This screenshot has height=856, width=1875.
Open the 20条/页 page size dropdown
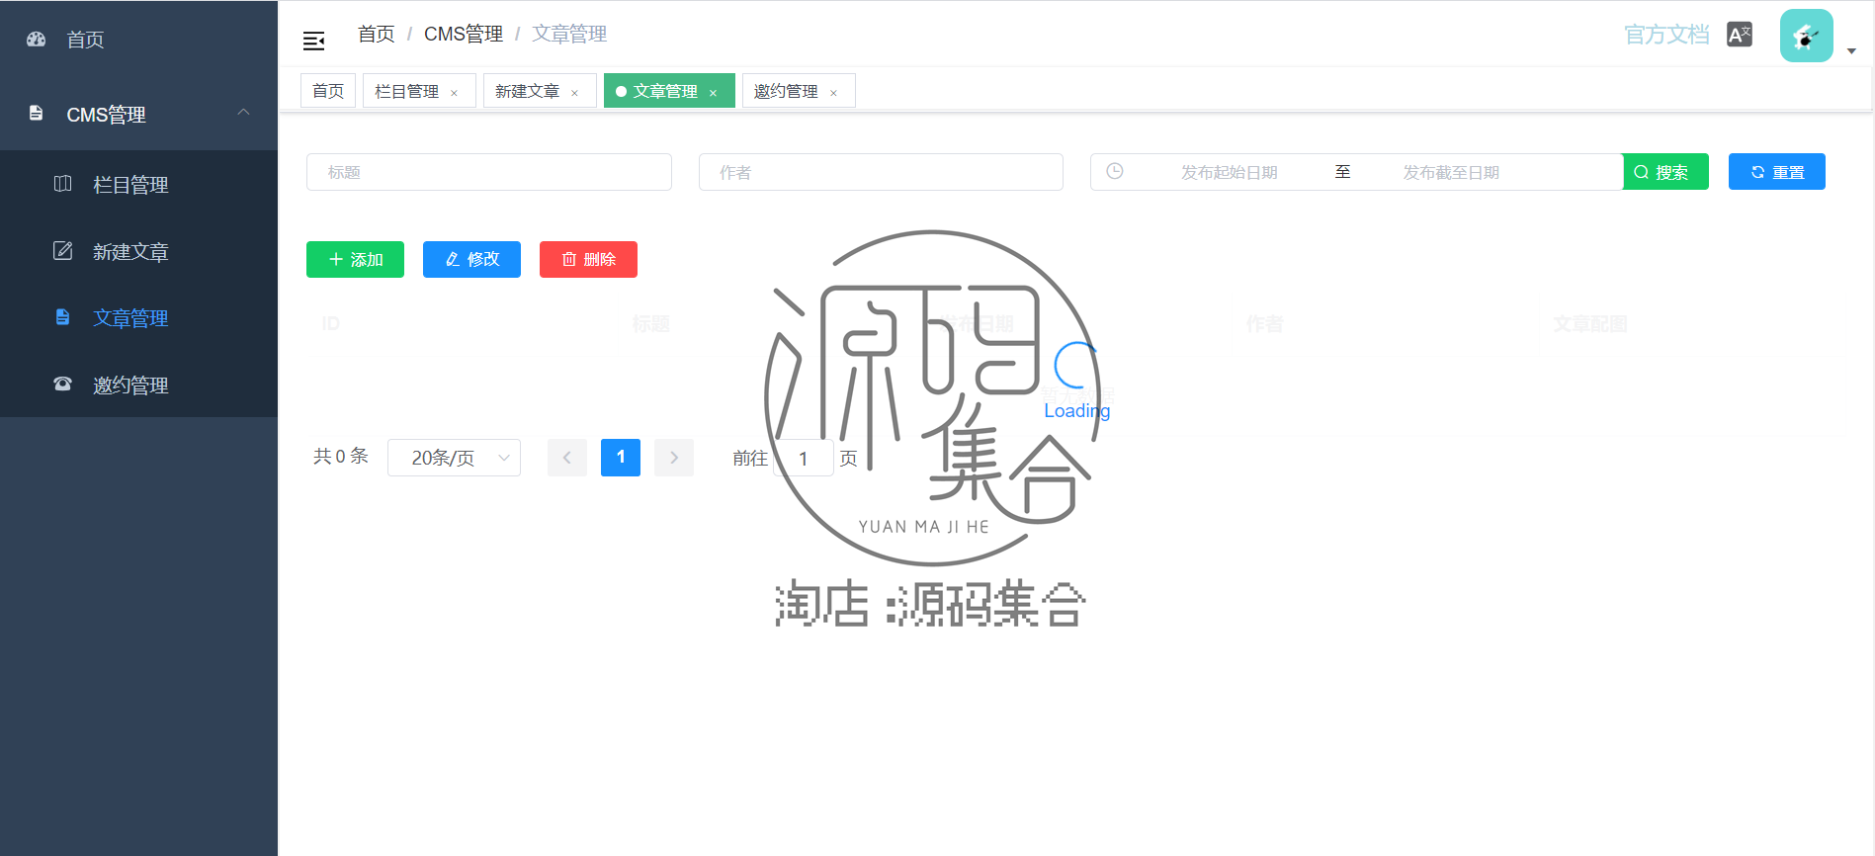point(454,458)
